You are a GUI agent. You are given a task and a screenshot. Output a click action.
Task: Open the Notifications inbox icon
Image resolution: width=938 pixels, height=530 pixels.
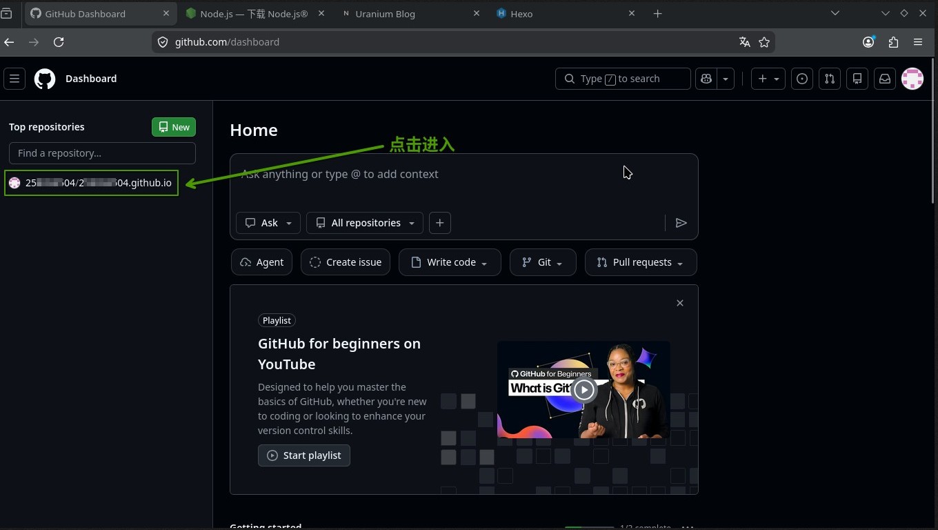[x=885, y=79]
